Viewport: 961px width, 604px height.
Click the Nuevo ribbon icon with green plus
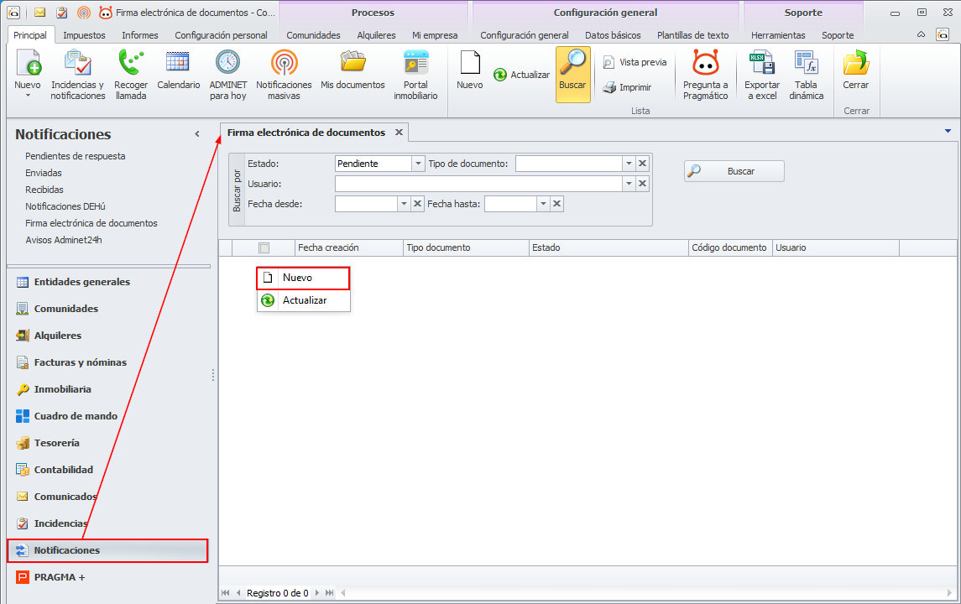pyautogui.click(x=28, y=62)
